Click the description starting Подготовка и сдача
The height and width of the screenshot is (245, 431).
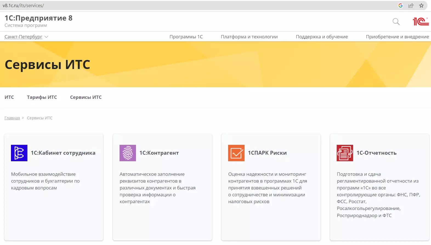[378, 195]
